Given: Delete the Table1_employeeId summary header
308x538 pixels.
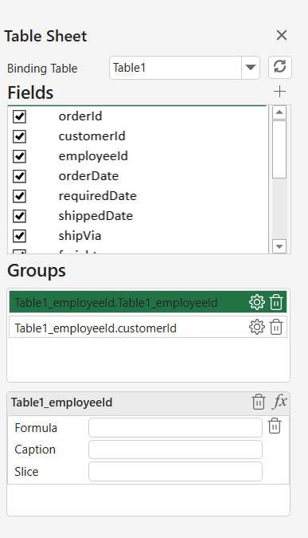Looking at the screenshot, I should 259,402.
